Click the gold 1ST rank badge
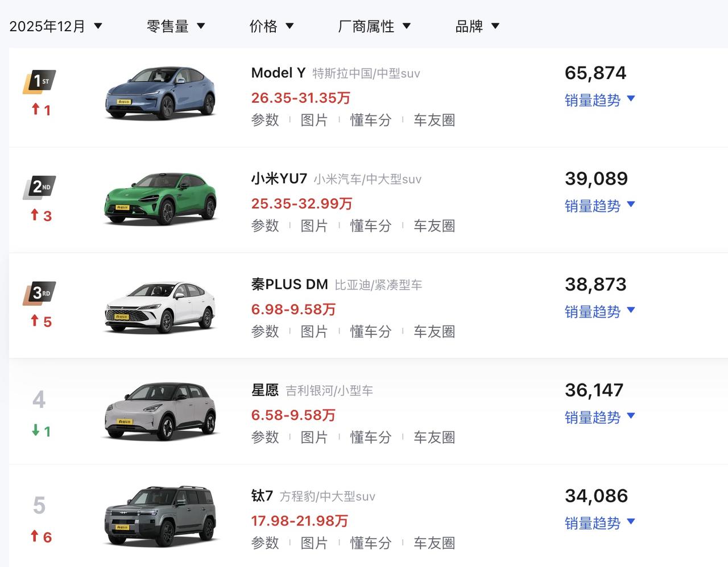The height and width of the screenshot is (567, 728). pos(40,81)
